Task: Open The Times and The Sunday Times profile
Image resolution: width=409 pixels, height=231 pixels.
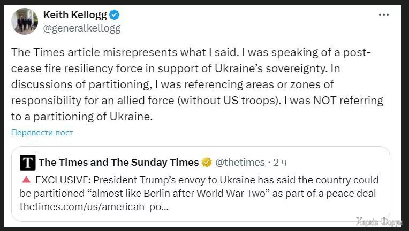Action: [118, 162]
